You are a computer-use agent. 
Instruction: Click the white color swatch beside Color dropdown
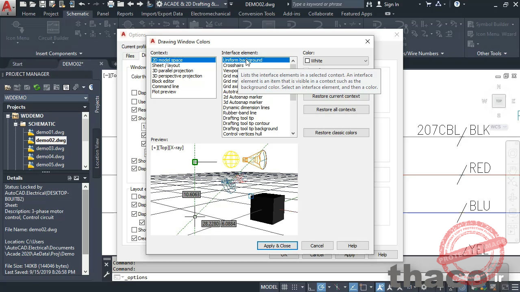(308, 60)
